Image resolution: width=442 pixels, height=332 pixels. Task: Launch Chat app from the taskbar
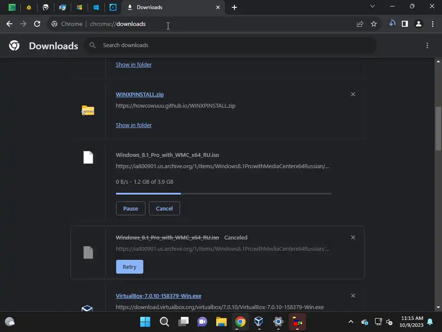(202, 322)
